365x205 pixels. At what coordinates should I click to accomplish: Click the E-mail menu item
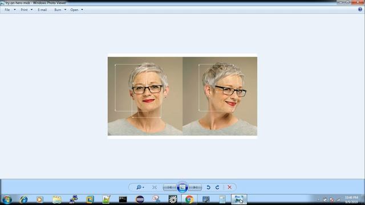[x=42, y=10]
